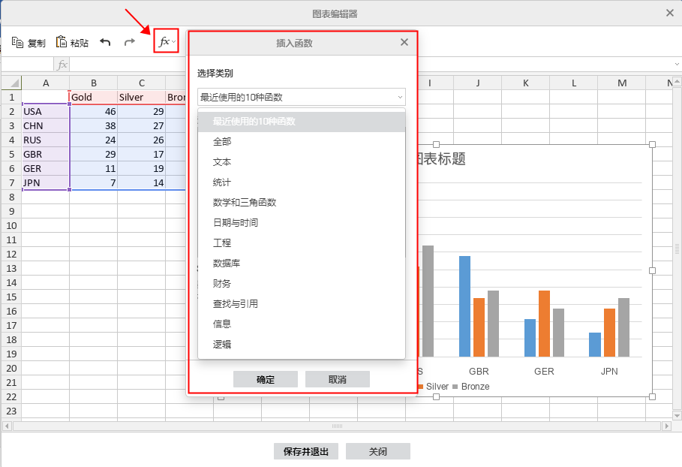This screenshot has width=682, height=467.
Task: Click the chart title 图表标题
Action: (441, 158)
